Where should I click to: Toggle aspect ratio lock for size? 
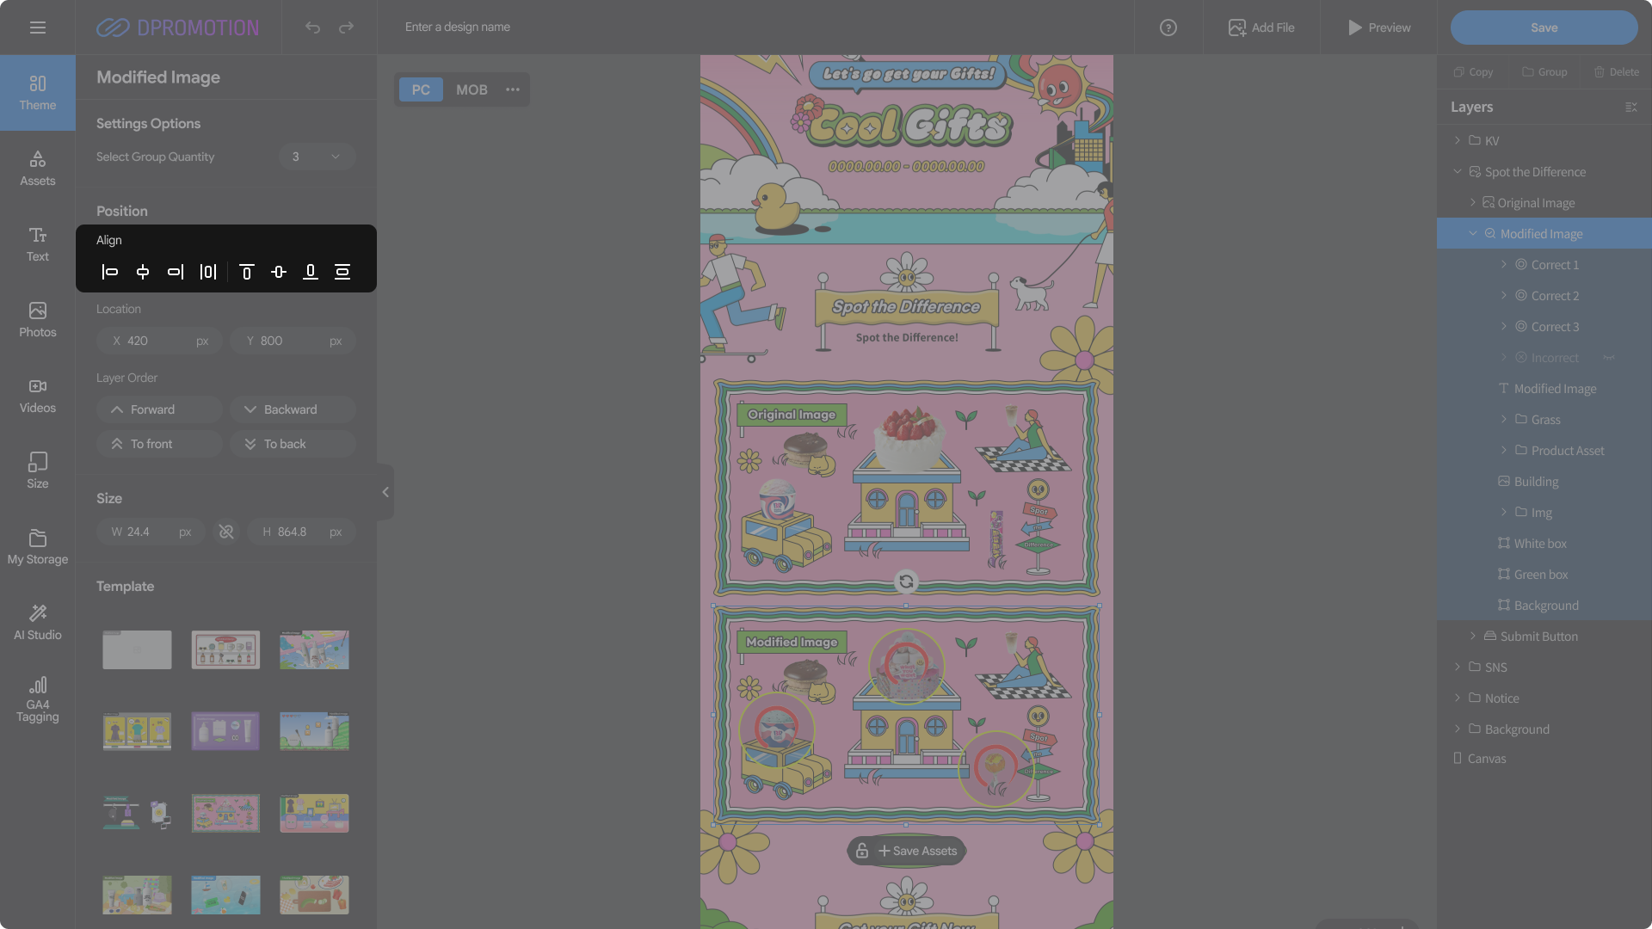pyautogui.click(x=226, y=532)
